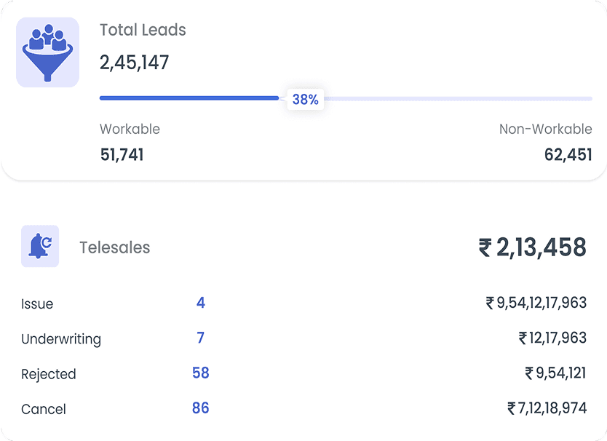Select the Cancel row label
The height and width of the screenshot is (441, 607).
[44, 409]
